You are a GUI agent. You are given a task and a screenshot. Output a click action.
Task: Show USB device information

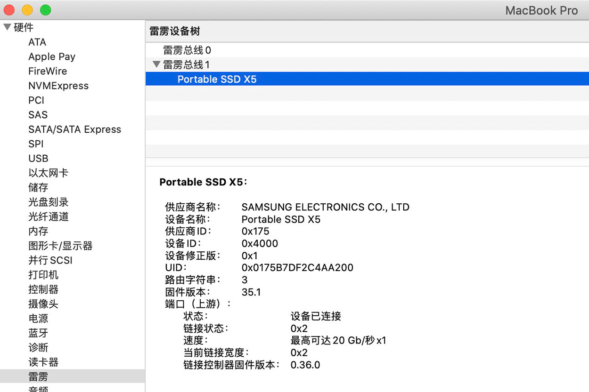pyautogui.click(x=38, y=159)
